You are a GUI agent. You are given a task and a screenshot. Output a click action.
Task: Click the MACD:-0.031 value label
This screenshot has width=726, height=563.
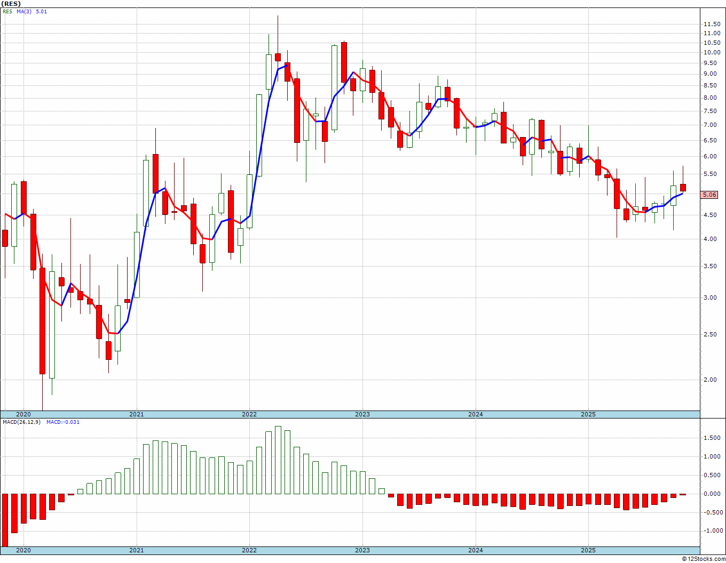tap(63, 422)
